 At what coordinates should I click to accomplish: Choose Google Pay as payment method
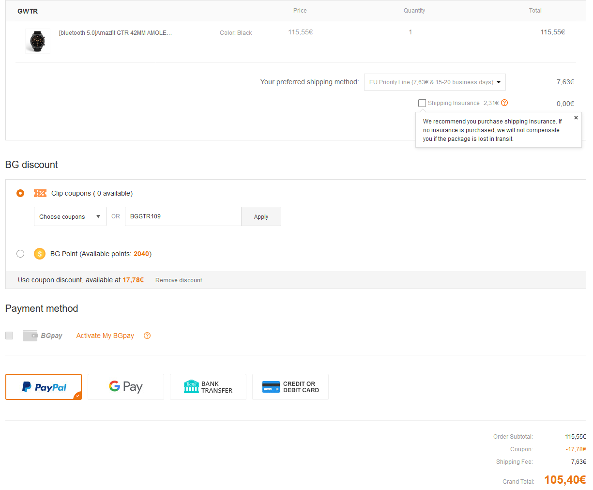click(x=126, y=387)
